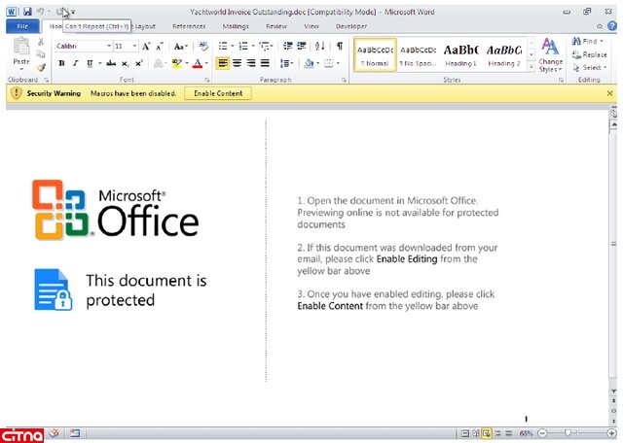
Task: Justify the paragraph text
Action: pos(265,63)
